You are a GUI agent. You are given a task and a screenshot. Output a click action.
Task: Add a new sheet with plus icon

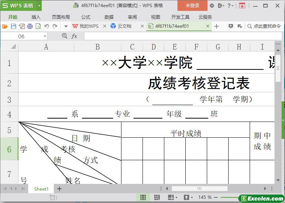[x=59, y=189]
